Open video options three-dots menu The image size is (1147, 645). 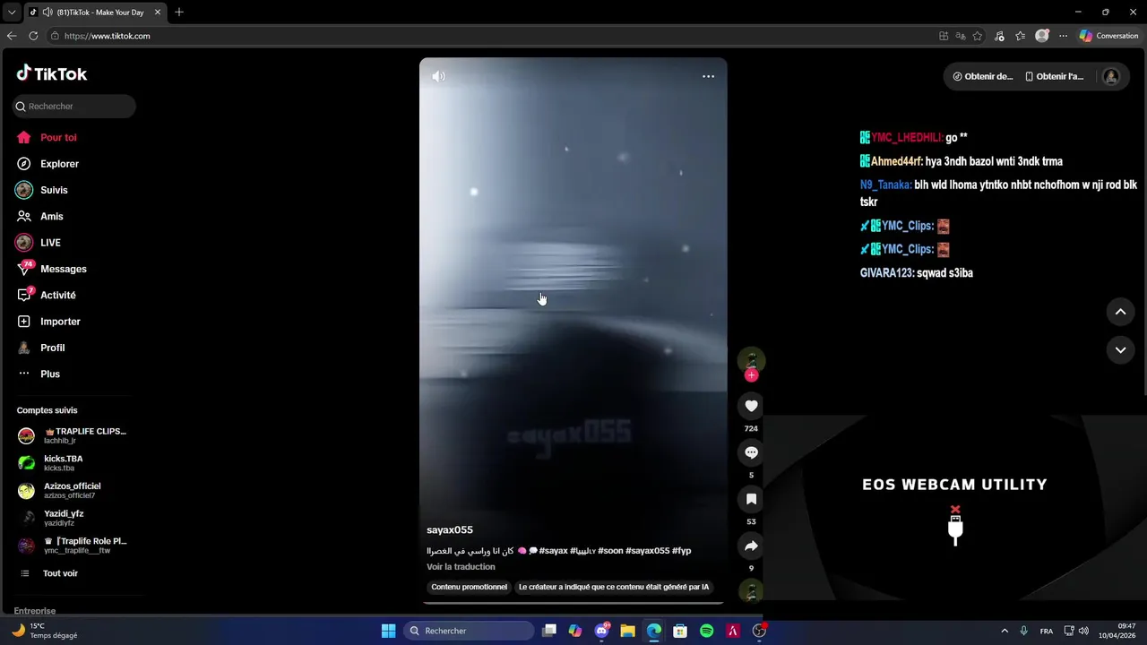tap(708, 76)
